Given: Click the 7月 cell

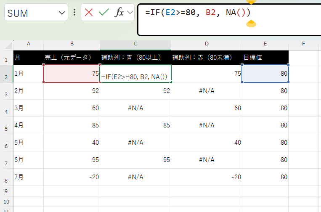Looking at the screenshot, I should [29, 177].
